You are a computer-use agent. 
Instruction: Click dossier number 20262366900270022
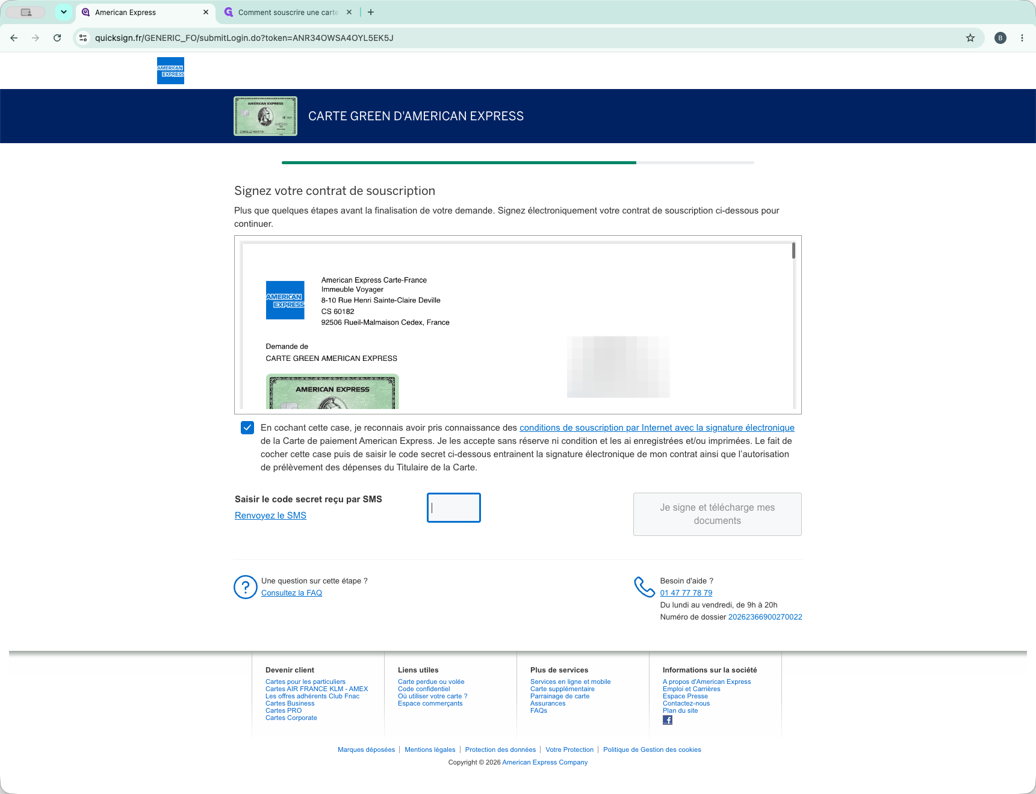pos(765,617)
